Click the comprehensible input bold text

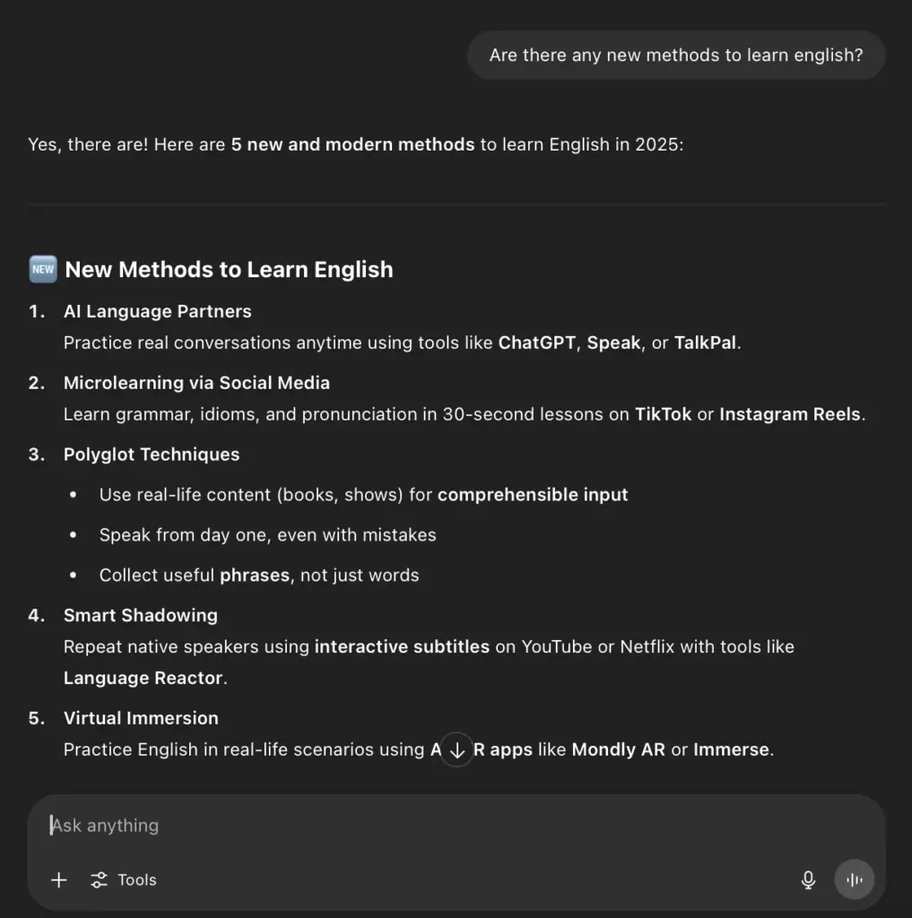[x=533, y=495]
